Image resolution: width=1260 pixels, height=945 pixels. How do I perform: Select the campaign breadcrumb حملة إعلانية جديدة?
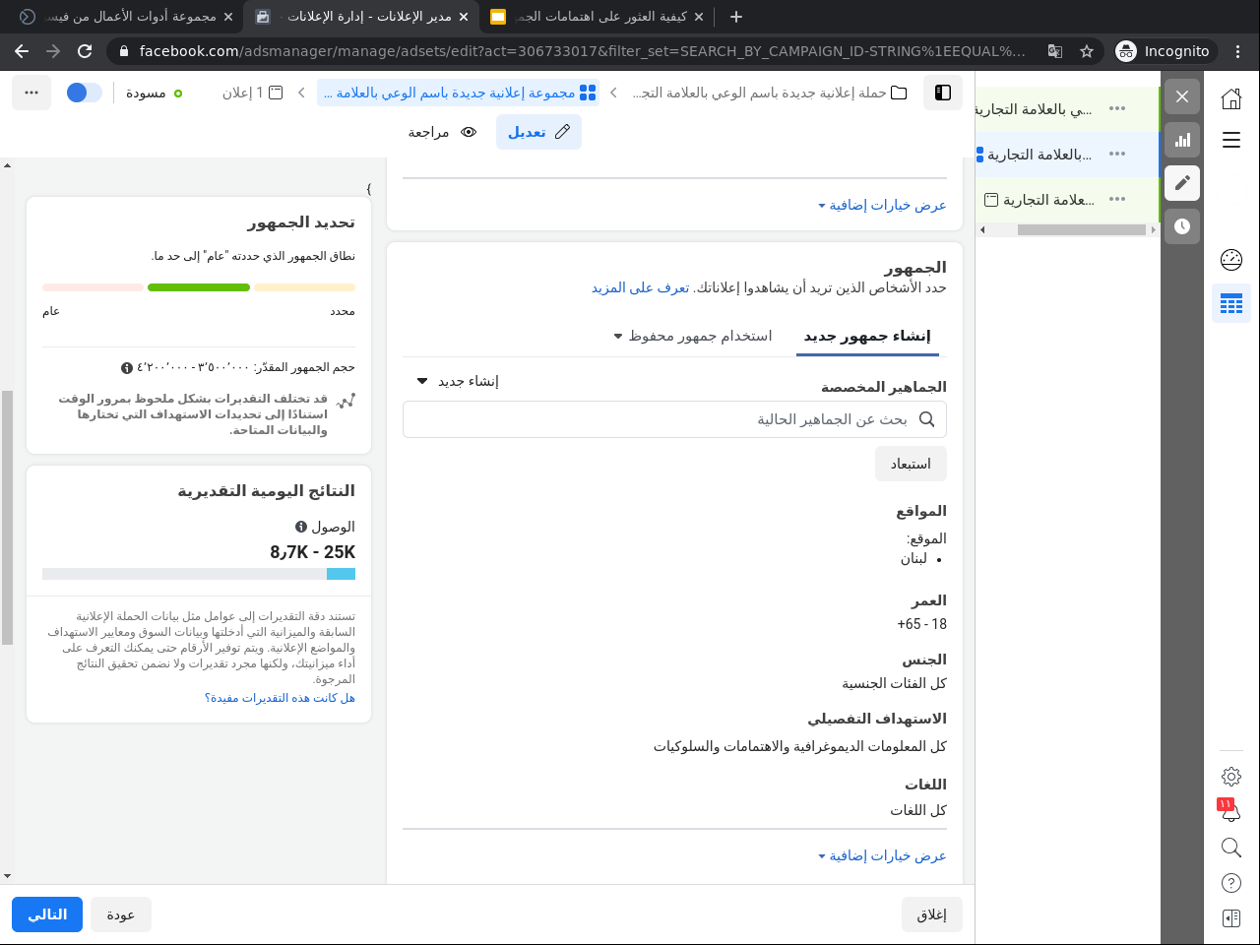770,93
